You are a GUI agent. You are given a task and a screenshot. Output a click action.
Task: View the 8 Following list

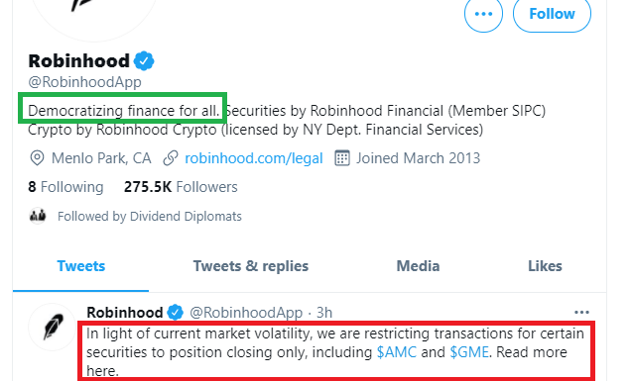65,187
